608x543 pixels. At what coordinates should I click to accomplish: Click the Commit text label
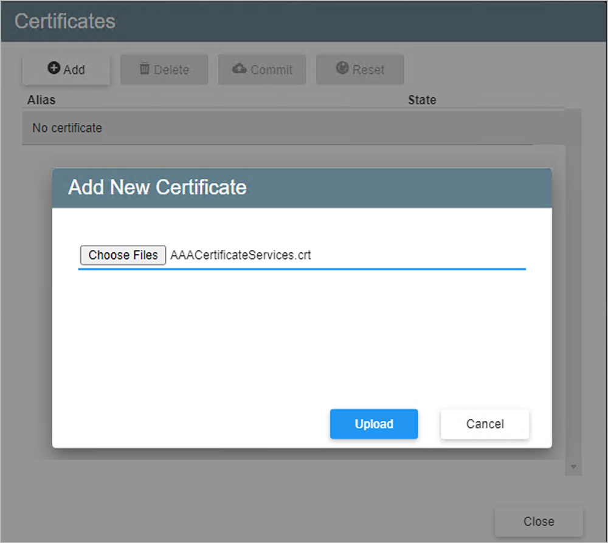(271, 70)
